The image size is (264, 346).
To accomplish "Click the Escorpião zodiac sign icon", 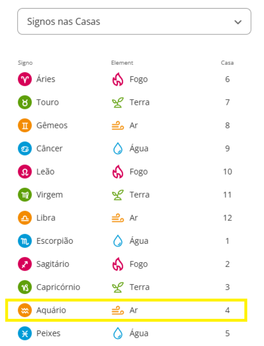I will coord(25,241).
